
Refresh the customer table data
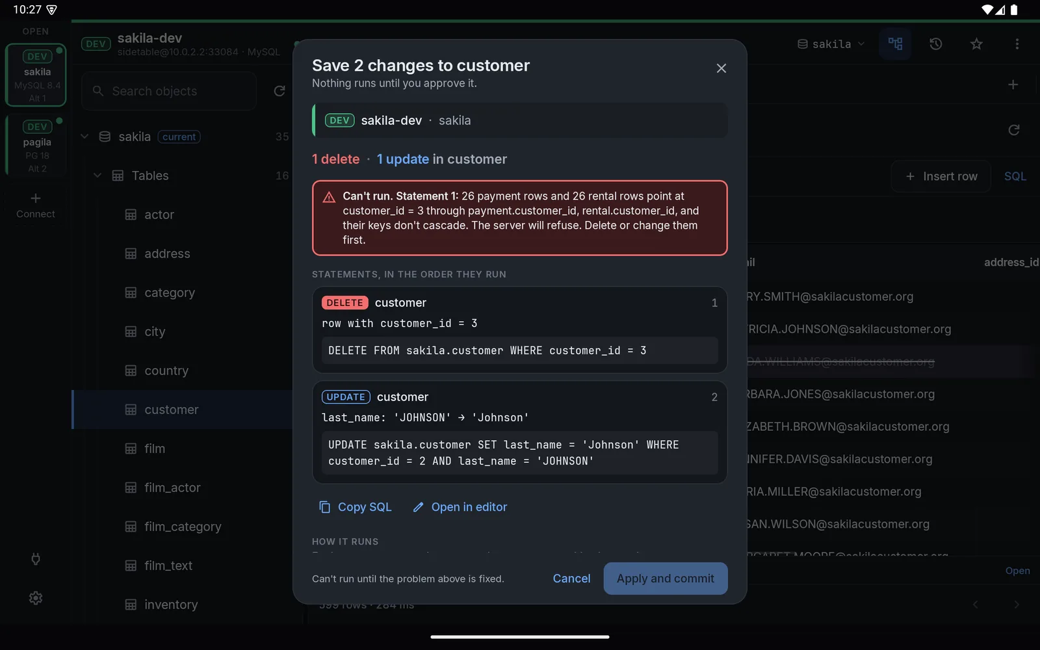coord(1013,130)
